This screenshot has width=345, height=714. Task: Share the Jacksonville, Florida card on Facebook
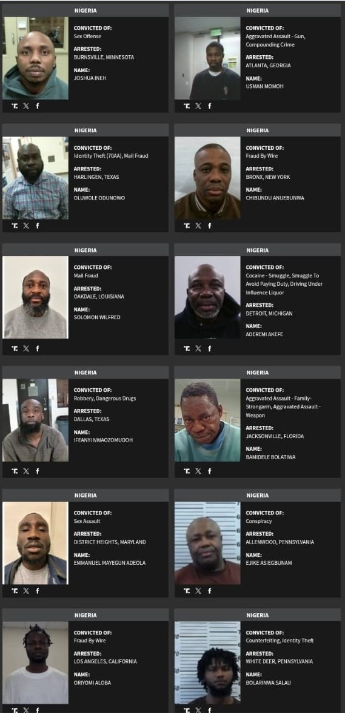coord(209,471)
